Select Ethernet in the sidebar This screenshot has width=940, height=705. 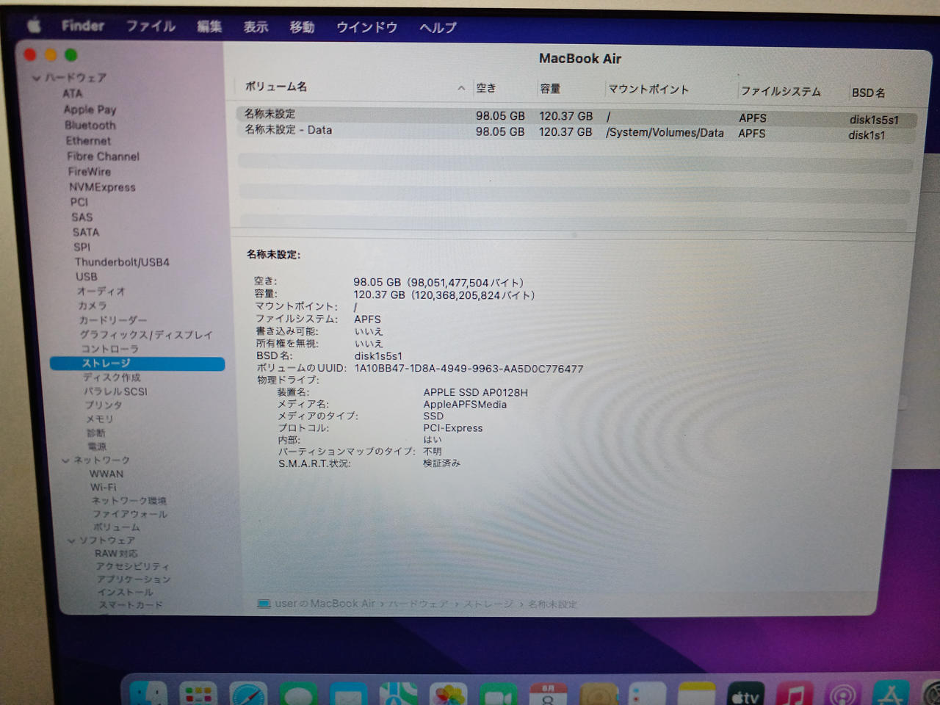pyautogui.click(x=88, y=140)
